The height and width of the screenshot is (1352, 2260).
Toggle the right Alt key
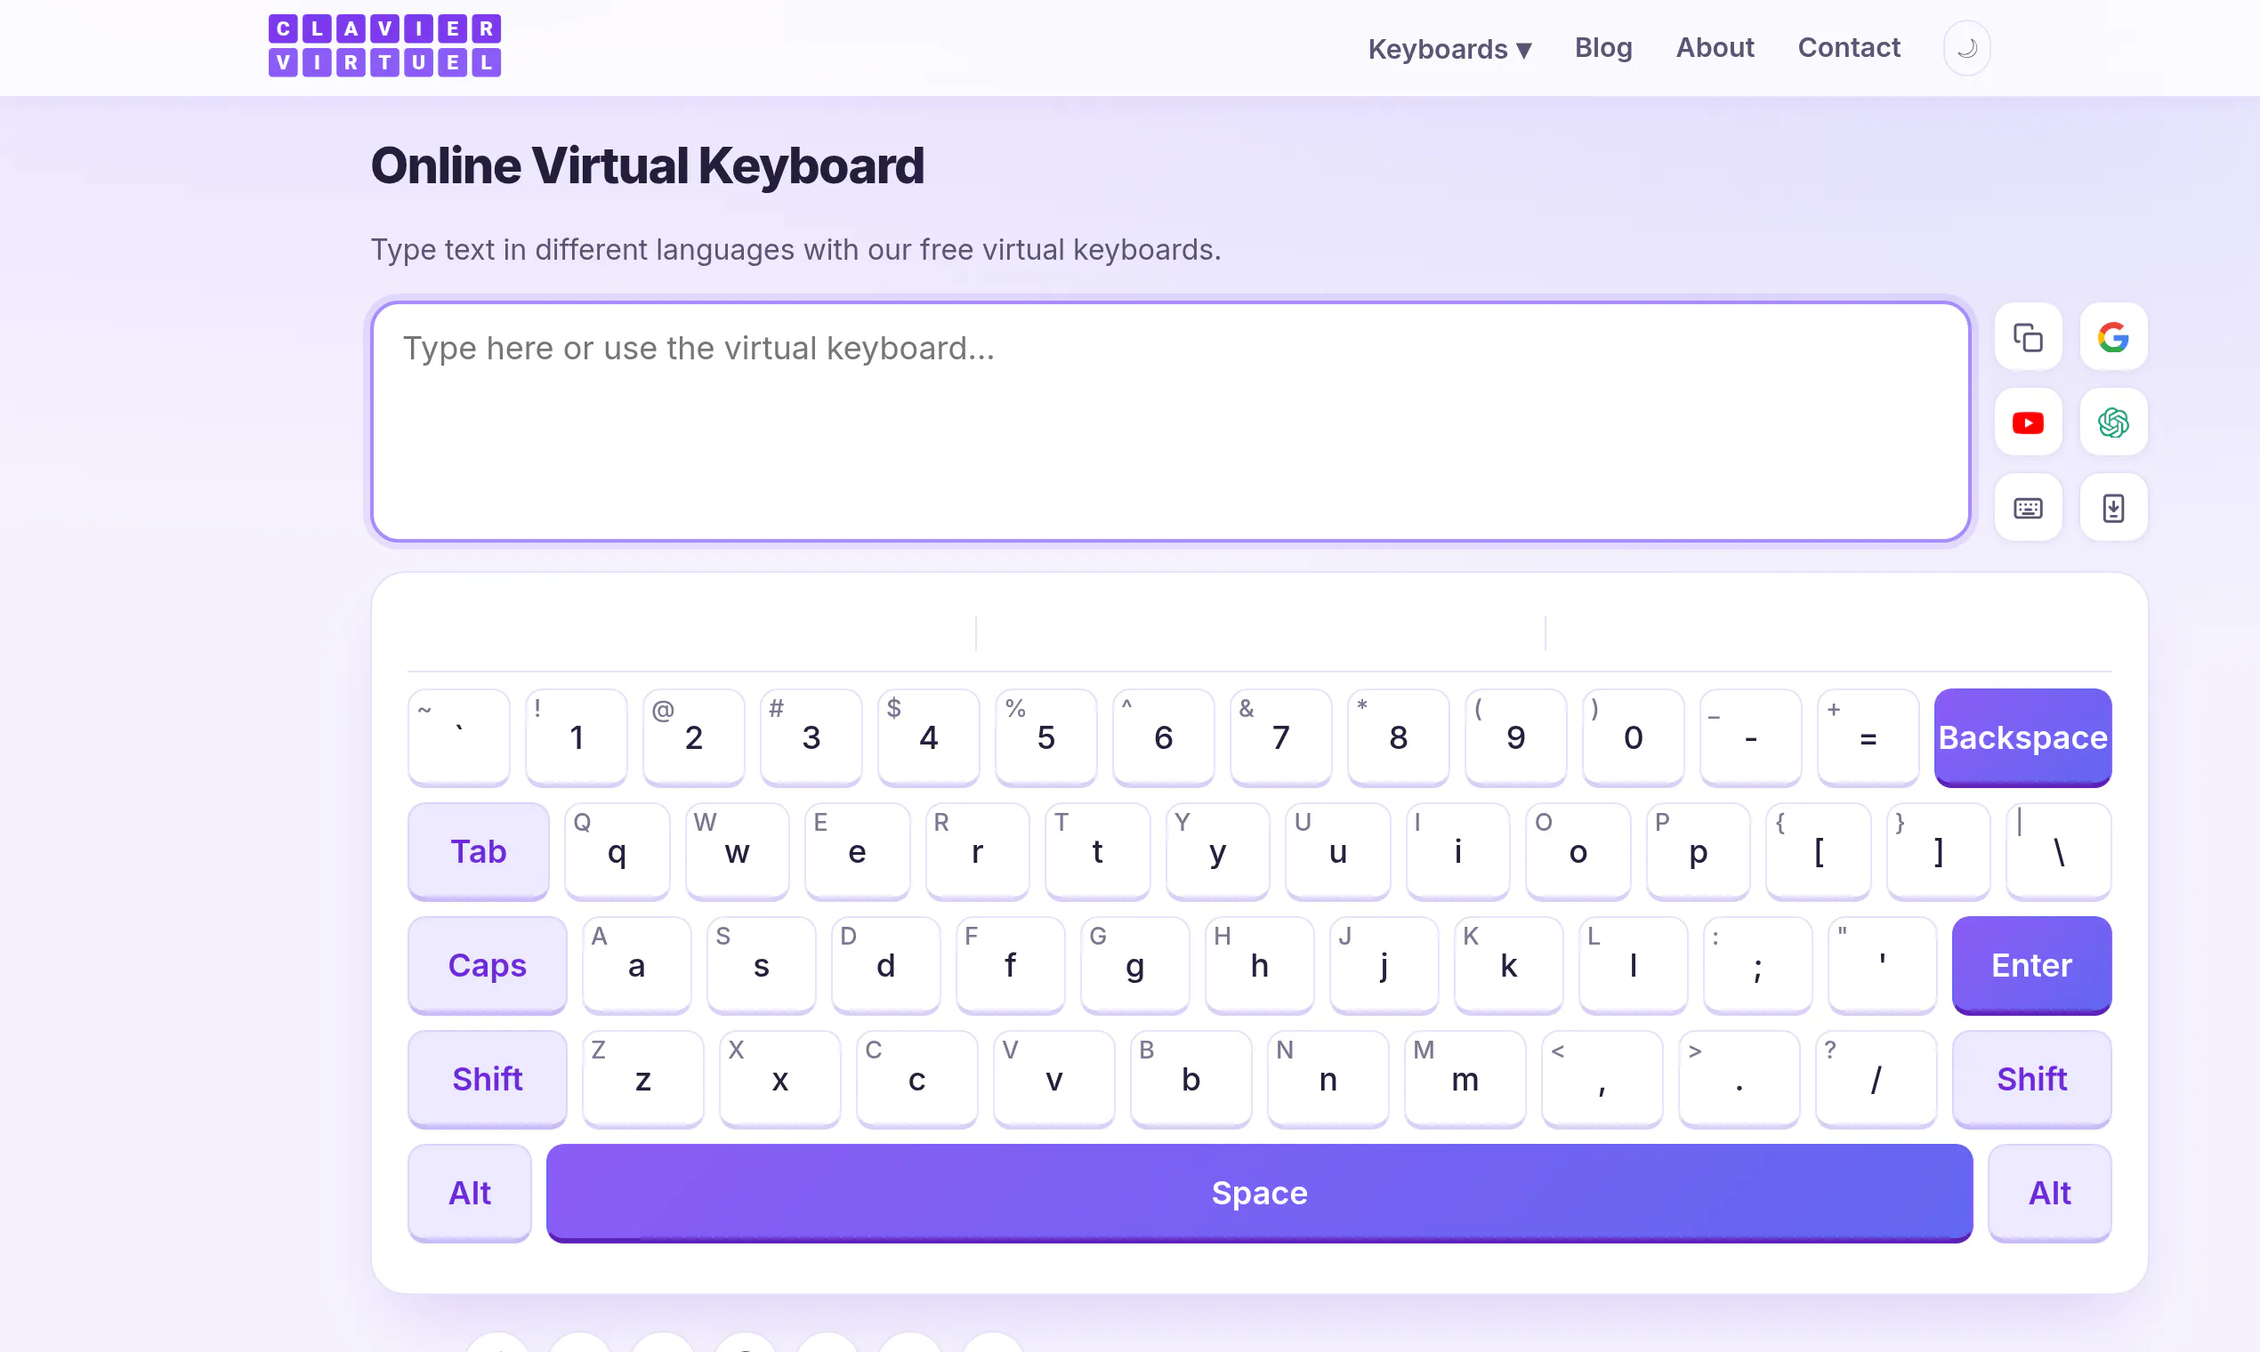point(2049,1193)
